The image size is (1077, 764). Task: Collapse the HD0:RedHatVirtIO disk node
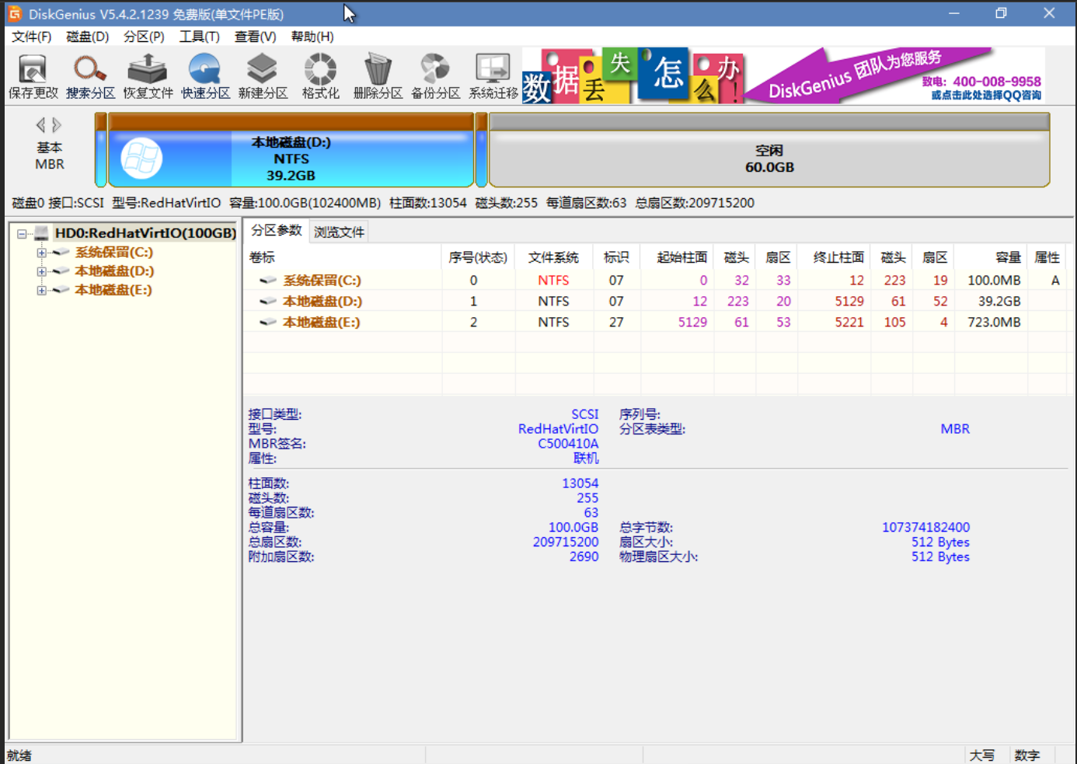click(22, 233)
